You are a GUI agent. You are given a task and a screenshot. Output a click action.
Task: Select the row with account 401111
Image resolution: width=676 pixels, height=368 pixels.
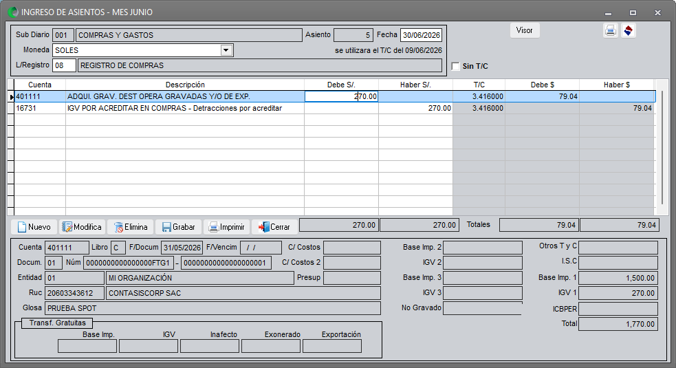(x=334, y=96)
